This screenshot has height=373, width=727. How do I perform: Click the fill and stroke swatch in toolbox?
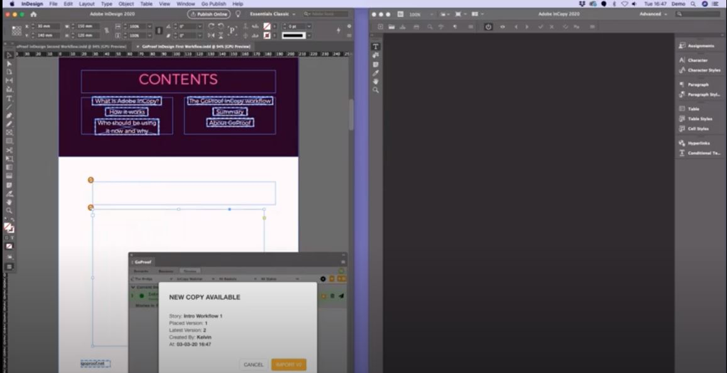click(9, 228)
